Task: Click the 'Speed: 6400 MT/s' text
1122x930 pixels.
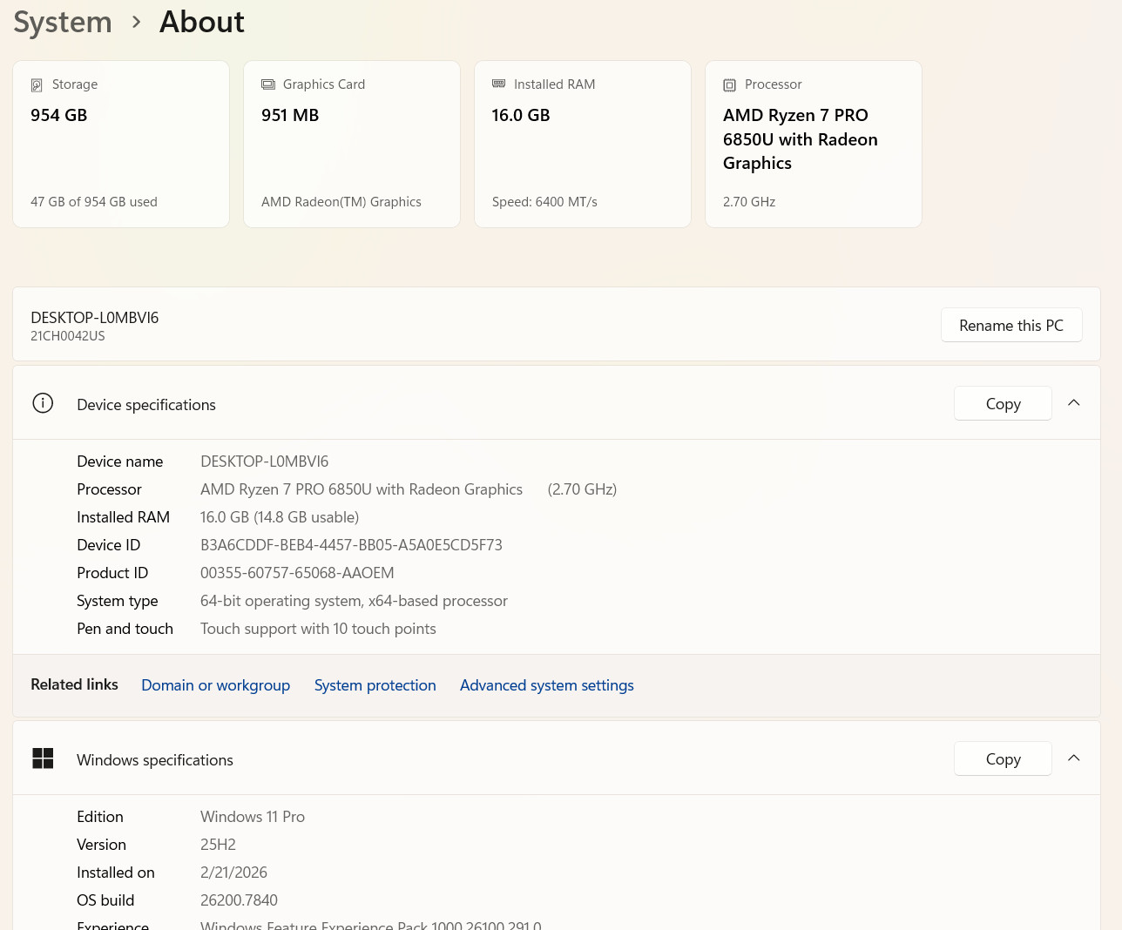Action: point(544,202)
